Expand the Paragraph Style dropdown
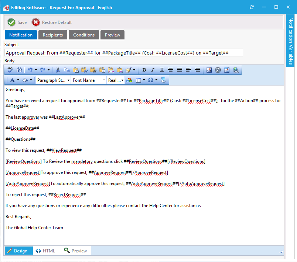The image size is (297, 262). (x=53, y=80)
